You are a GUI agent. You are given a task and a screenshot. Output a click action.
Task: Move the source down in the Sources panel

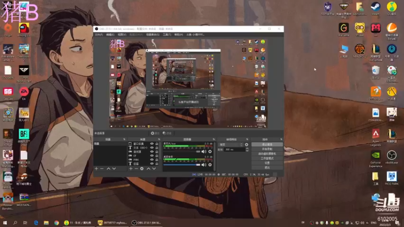click(154, 168)
